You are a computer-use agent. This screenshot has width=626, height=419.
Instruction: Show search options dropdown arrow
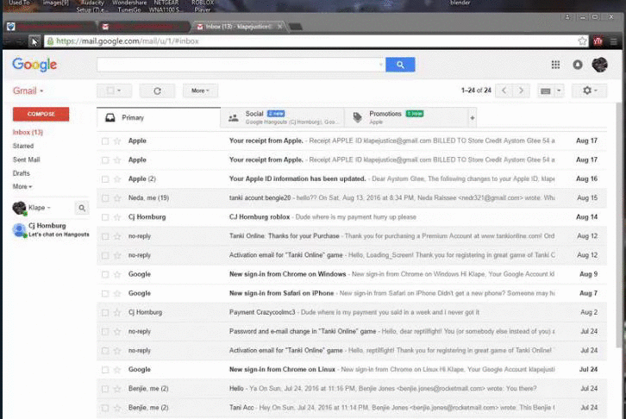[x=381, y=65]
